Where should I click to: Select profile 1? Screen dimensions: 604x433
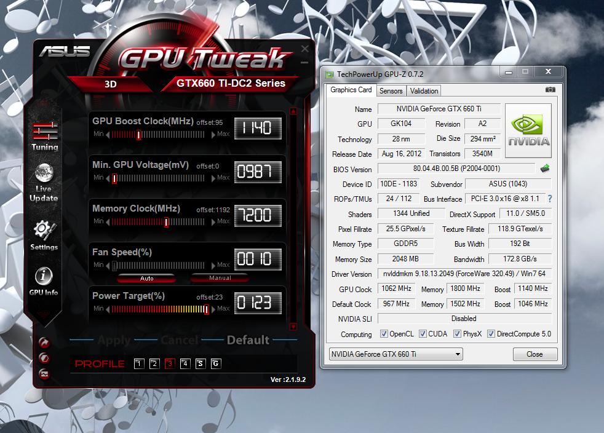[x=139, y=363]
